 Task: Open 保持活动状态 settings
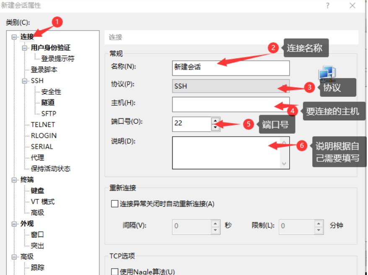click(51, 169)
